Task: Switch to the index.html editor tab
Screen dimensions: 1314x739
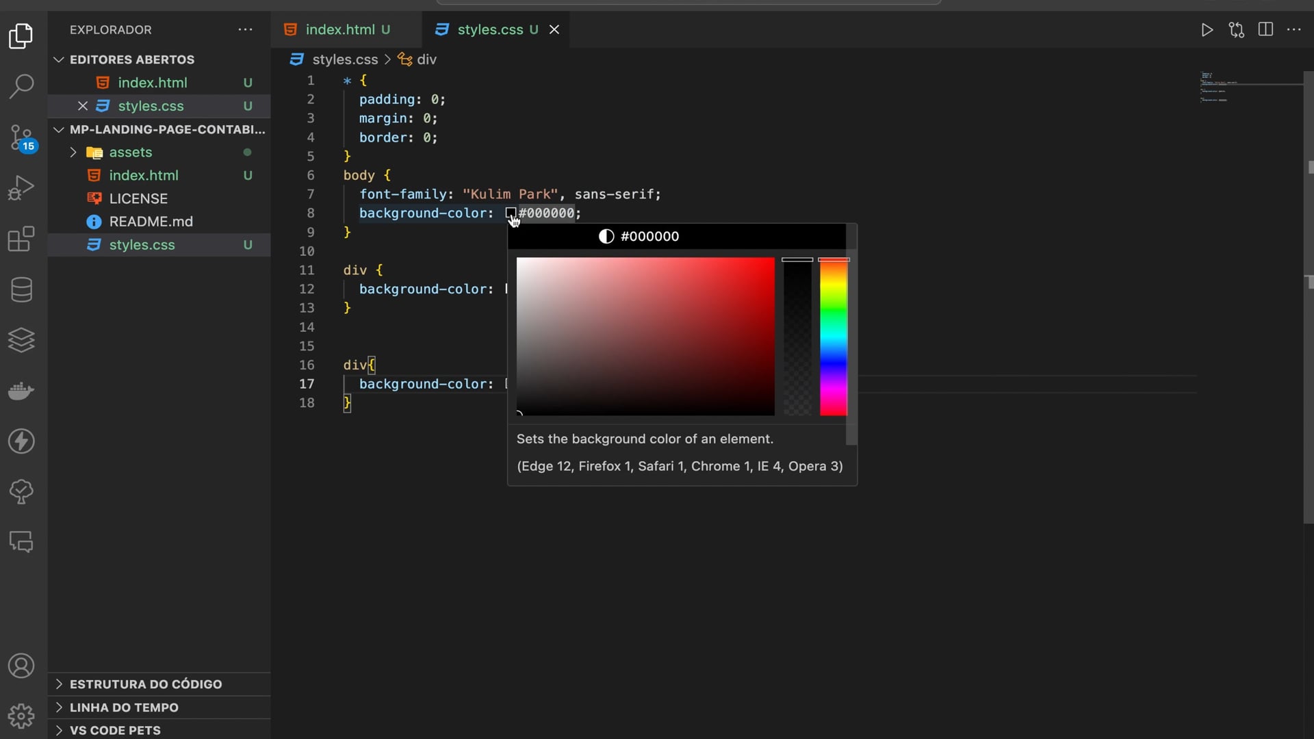Action: pyautogui.click(x=340, y=29)
